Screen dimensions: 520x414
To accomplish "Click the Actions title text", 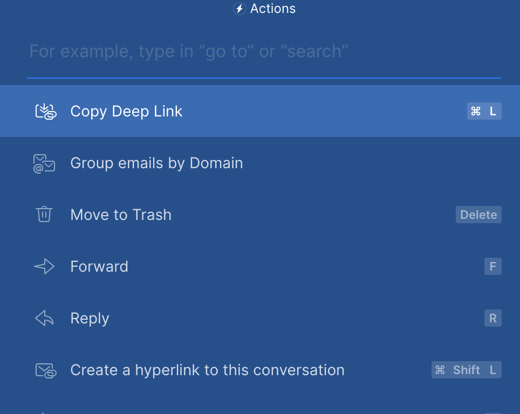I will click(273, 9).
